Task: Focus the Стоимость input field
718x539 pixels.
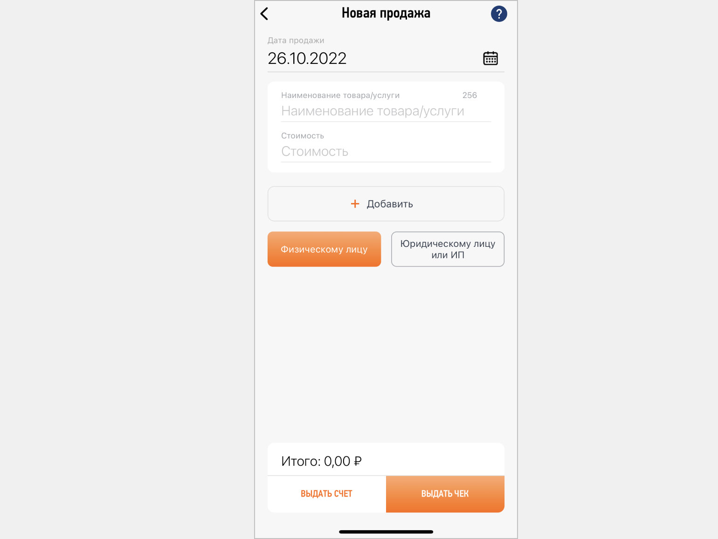Action: (x=373, y=152)
